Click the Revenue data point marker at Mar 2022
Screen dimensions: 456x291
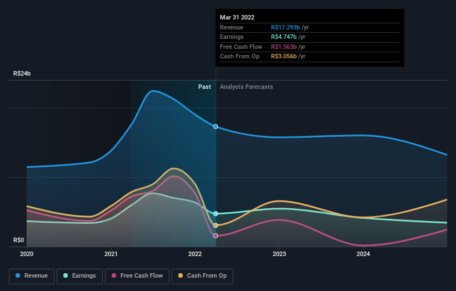click(x=216, y=127)
